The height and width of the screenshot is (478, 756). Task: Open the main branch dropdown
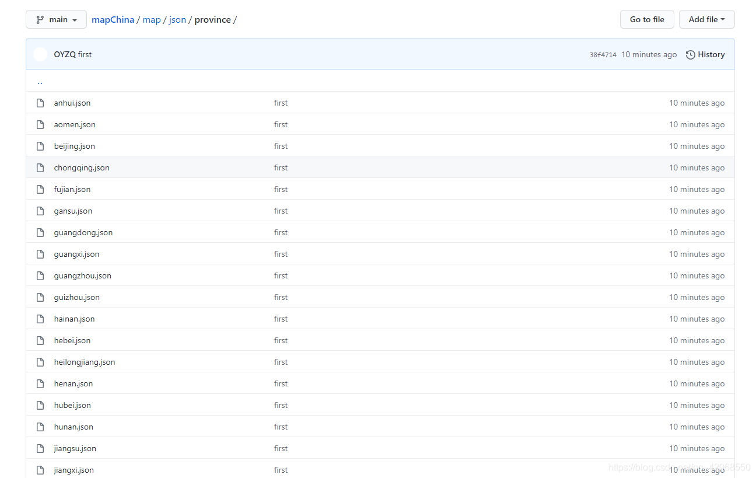point(56,19)
